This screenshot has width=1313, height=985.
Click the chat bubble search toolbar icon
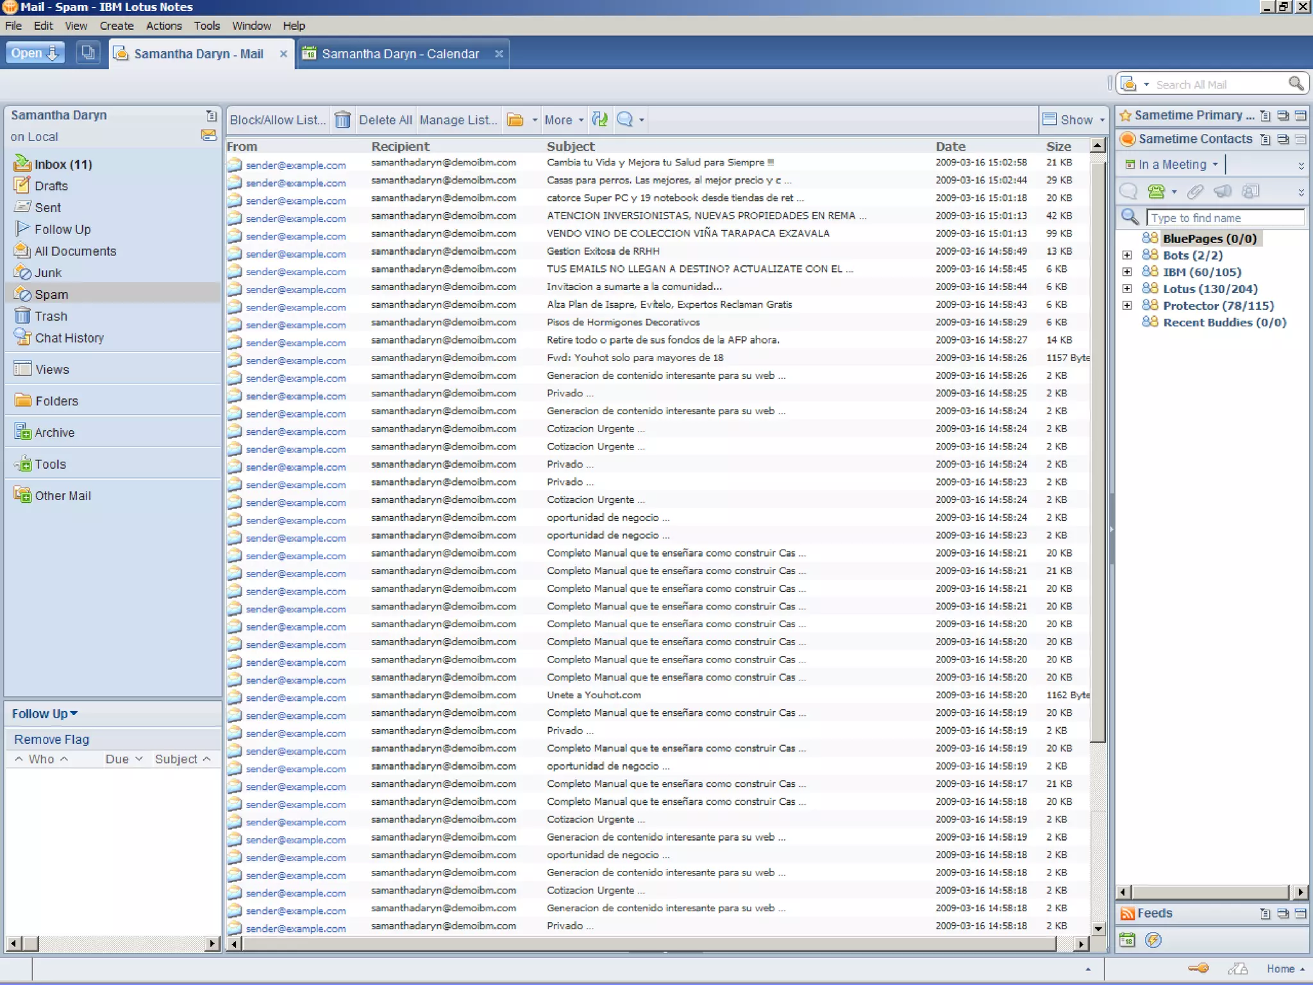point(624,119)
